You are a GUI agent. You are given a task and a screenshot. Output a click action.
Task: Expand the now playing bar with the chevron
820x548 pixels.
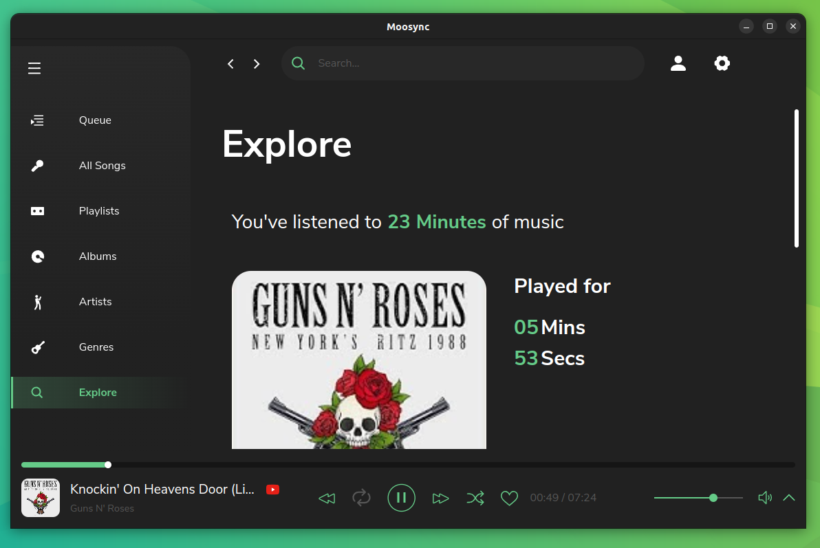tap(788, 498)
